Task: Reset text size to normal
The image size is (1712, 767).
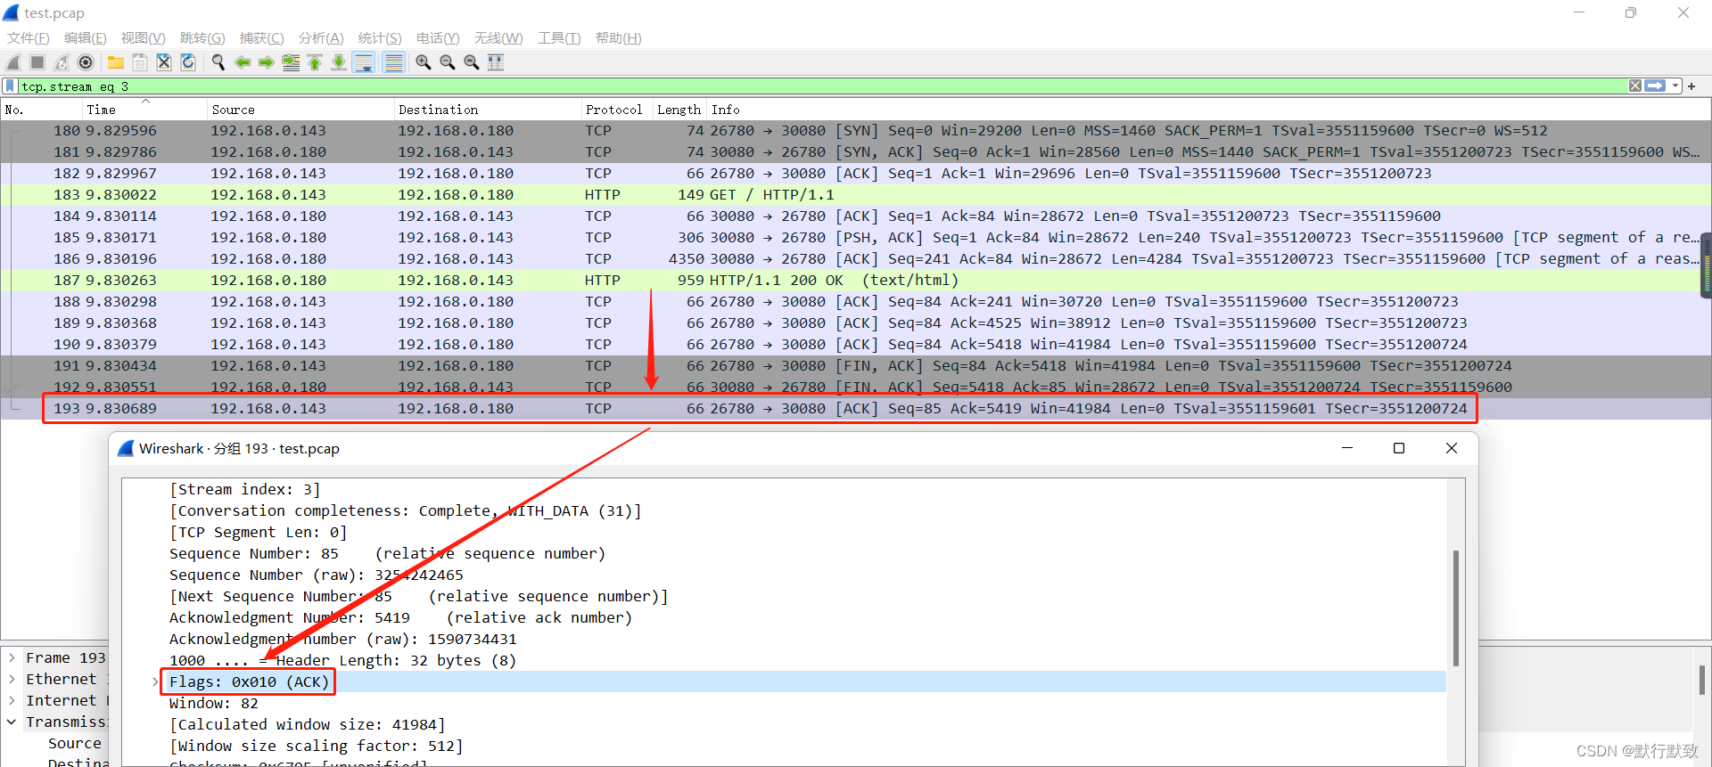Action: pos(472,62)
